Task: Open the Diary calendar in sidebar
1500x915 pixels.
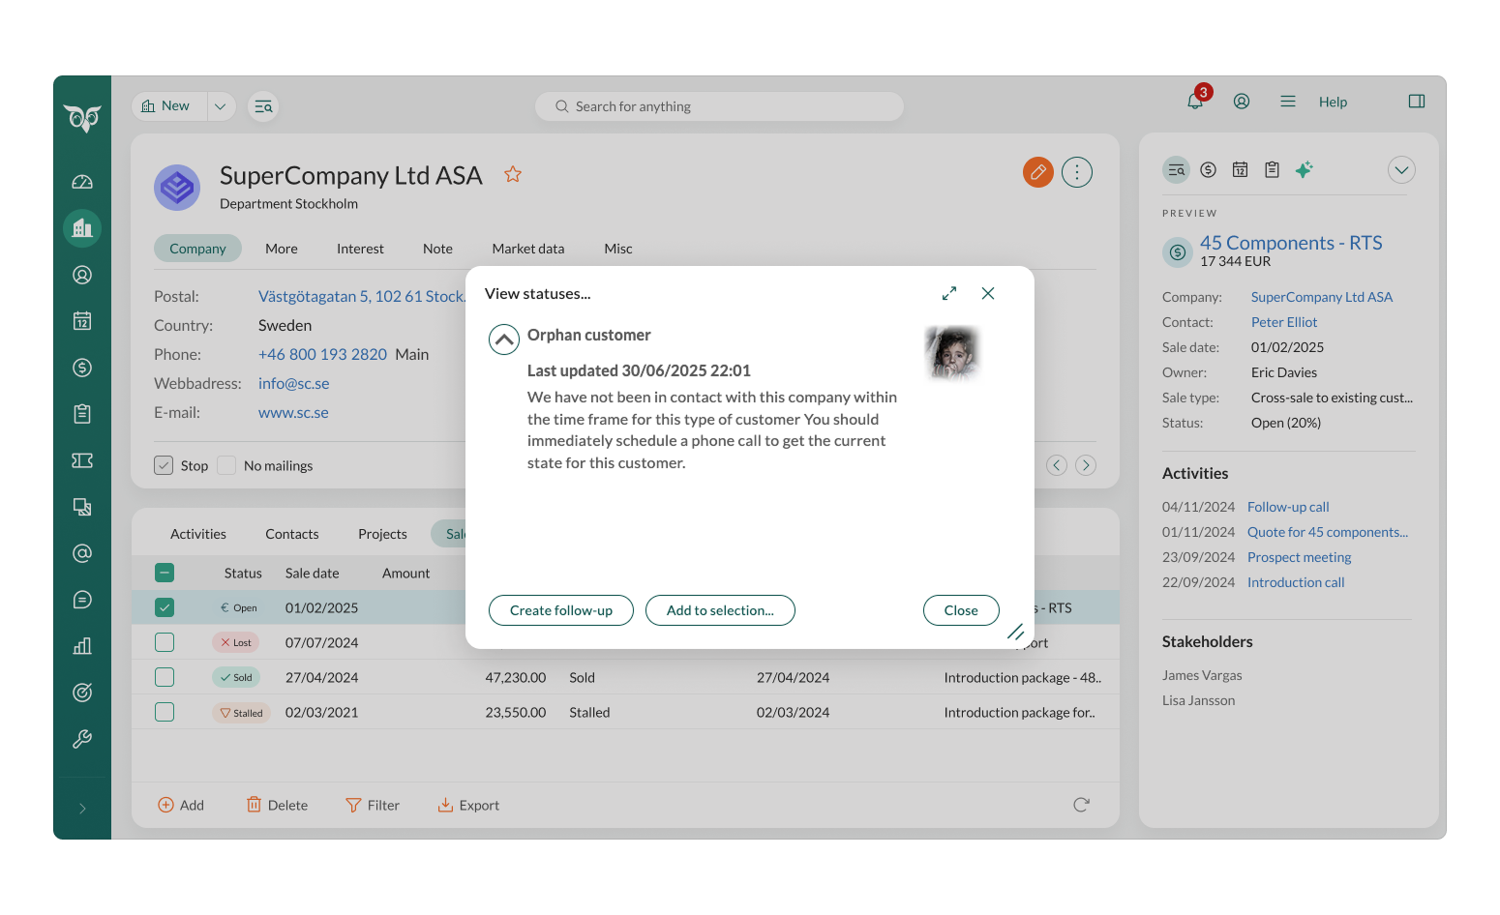Action: click(82, 321)
